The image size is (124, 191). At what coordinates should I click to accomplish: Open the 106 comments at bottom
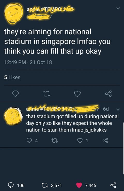(x=16, y=185)
